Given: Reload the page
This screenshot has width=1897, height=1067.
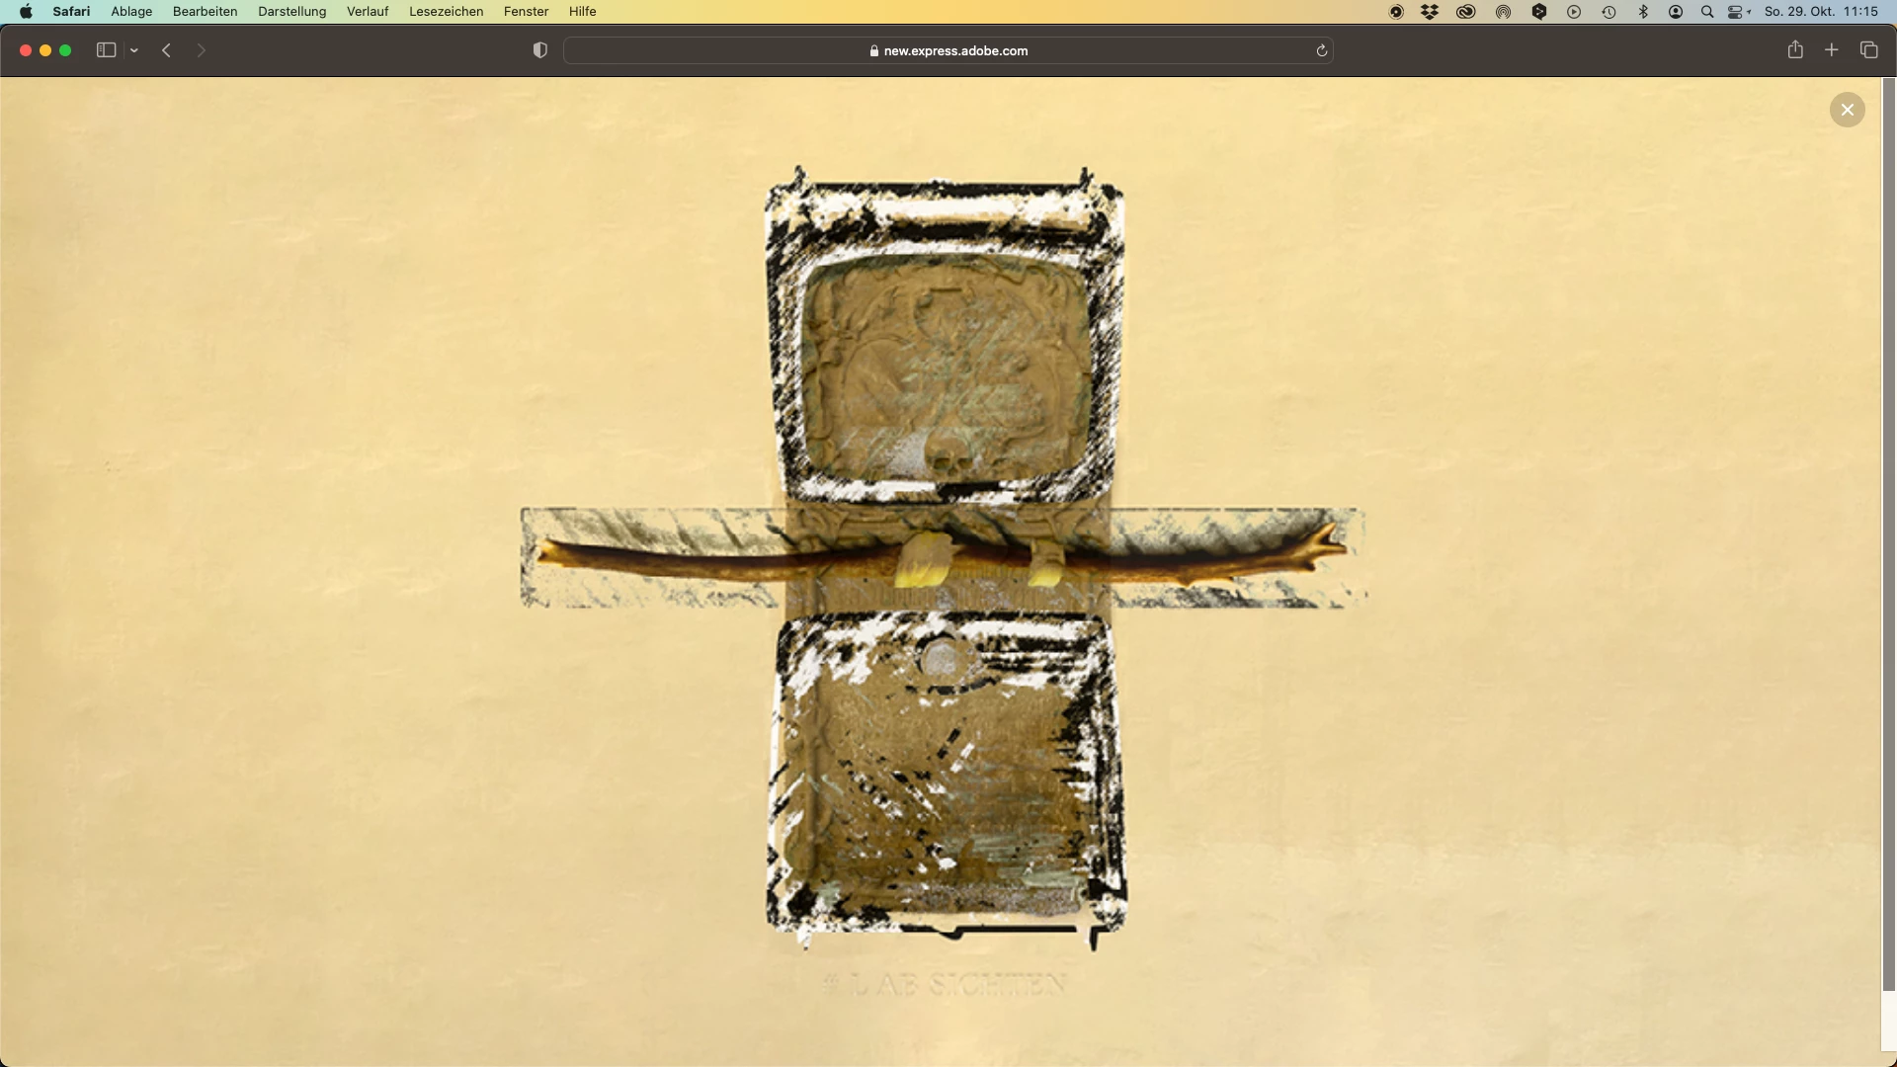Looking at the screenshot, I should coord(1321,50).
